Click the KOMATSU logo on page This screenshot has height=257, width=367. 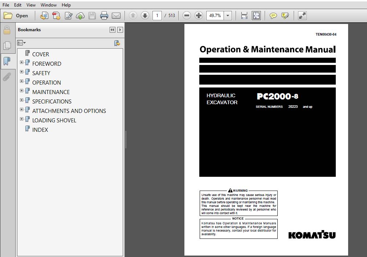(x=312, y=235)
